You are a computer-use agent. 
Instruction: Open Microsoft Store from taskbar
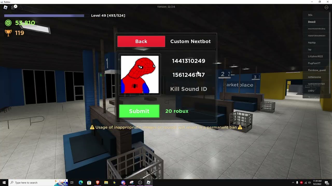pos(89,183)
